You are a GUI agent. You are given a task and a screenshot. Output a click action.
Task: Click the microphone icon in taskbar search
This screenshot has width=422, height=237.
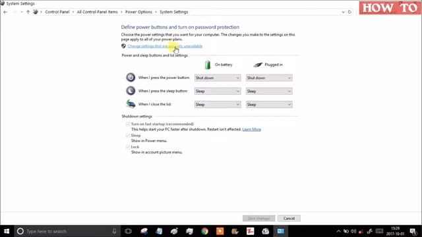(x=114, y=231)
